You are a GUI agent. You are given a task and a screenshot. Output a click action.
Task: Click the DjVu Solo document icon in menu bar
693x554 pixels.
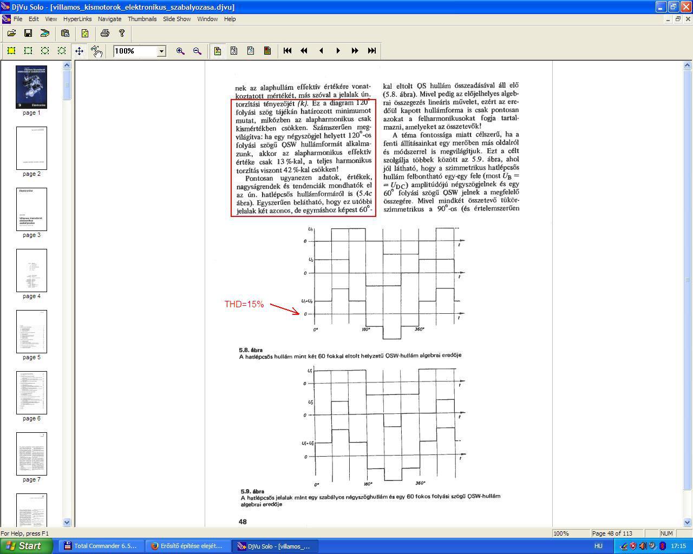pos(6,19)
